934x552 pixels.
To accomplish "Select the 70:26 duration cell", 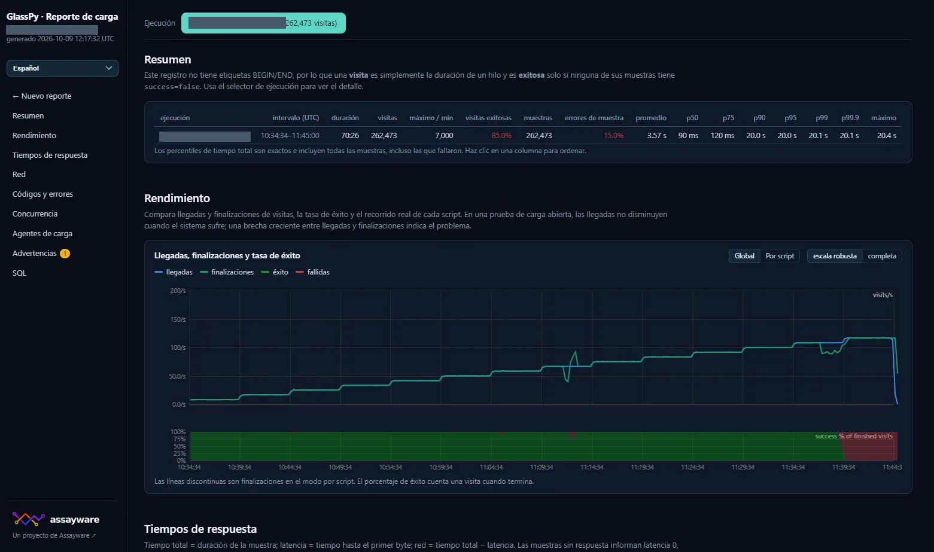I will click(x=350, y=136).
